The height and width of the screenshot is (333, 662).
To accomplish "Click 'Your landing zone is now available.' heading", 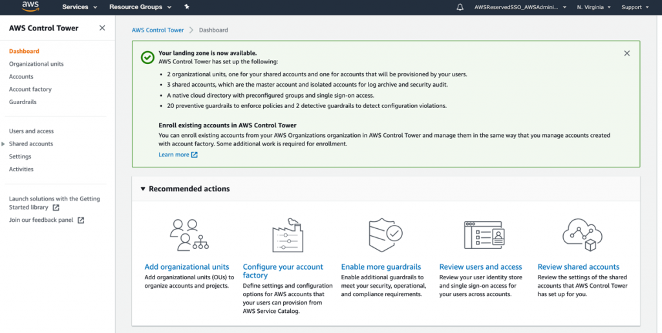I will click(x=208, y=53).
